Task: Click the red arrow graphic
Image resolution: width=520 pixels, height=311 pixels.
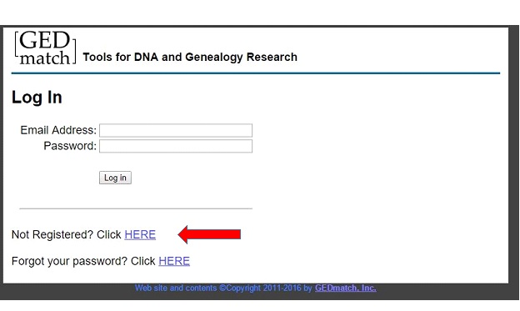Action: 209,234
